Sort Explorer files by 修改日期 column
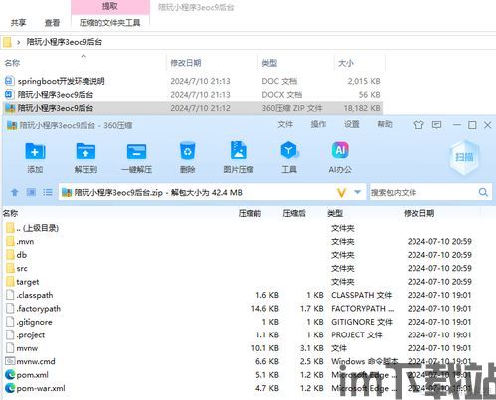This screenshot has width=496, height=400. pos(186,63)
